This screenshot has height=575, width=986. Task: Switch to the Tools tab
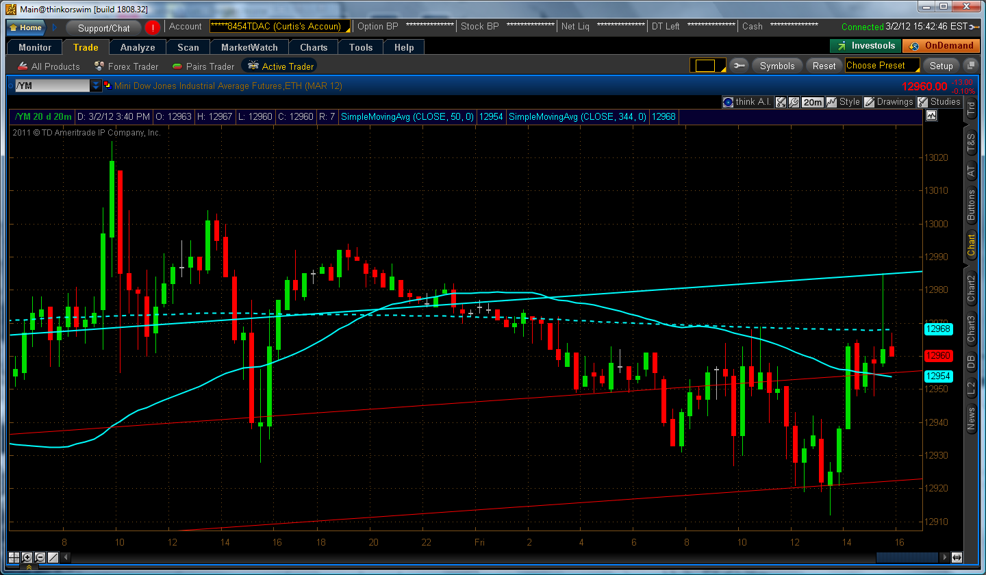(x=361, y=47)
